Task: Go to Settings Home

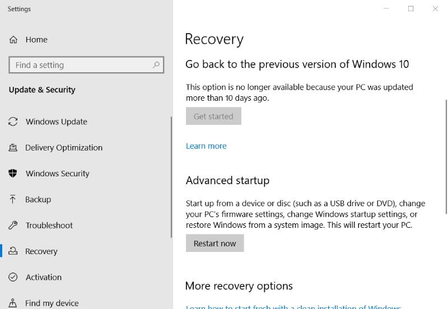Action: 36,40
